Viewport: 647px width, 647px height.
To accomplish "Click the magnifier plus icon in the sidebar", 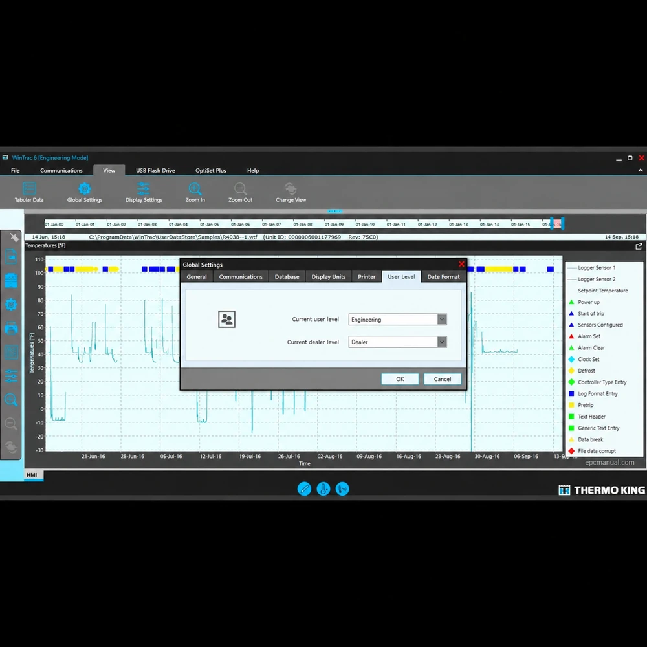I will 11,399.
